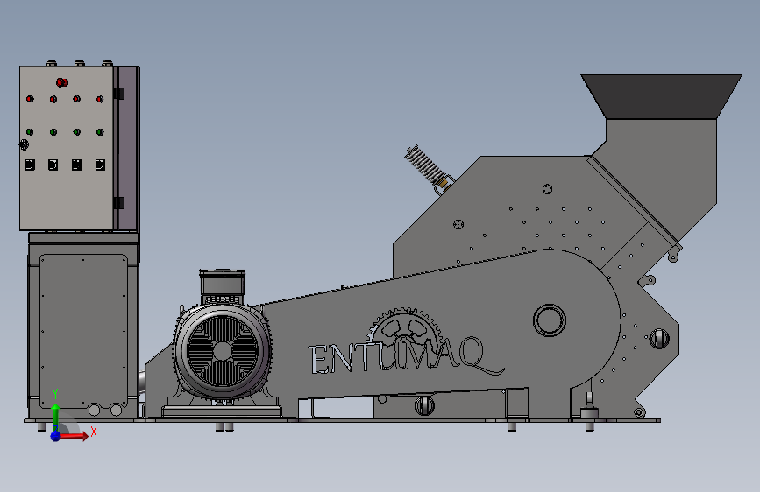The width and height of the screenshot is (760, 492).
Task: Select the gear logo above the ENTUMAQ text
Action: (x=405, y=329)
